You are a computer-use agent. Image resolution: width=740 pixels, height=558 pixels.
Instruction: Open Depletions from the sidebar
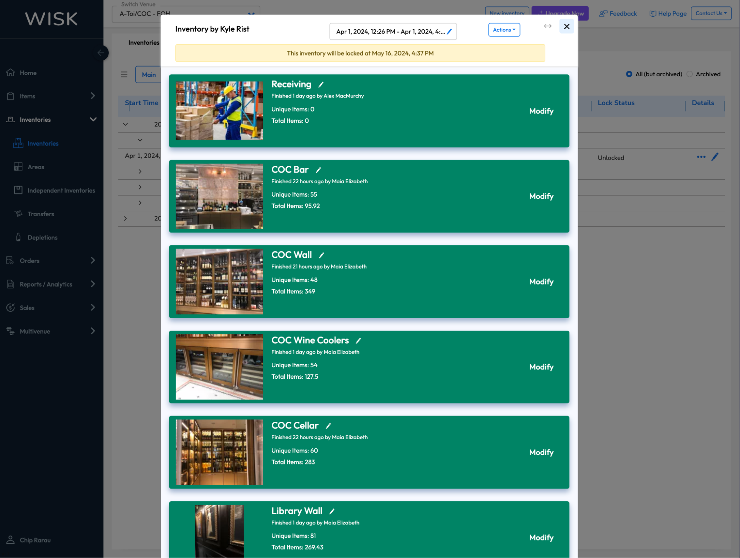[42, 237]
